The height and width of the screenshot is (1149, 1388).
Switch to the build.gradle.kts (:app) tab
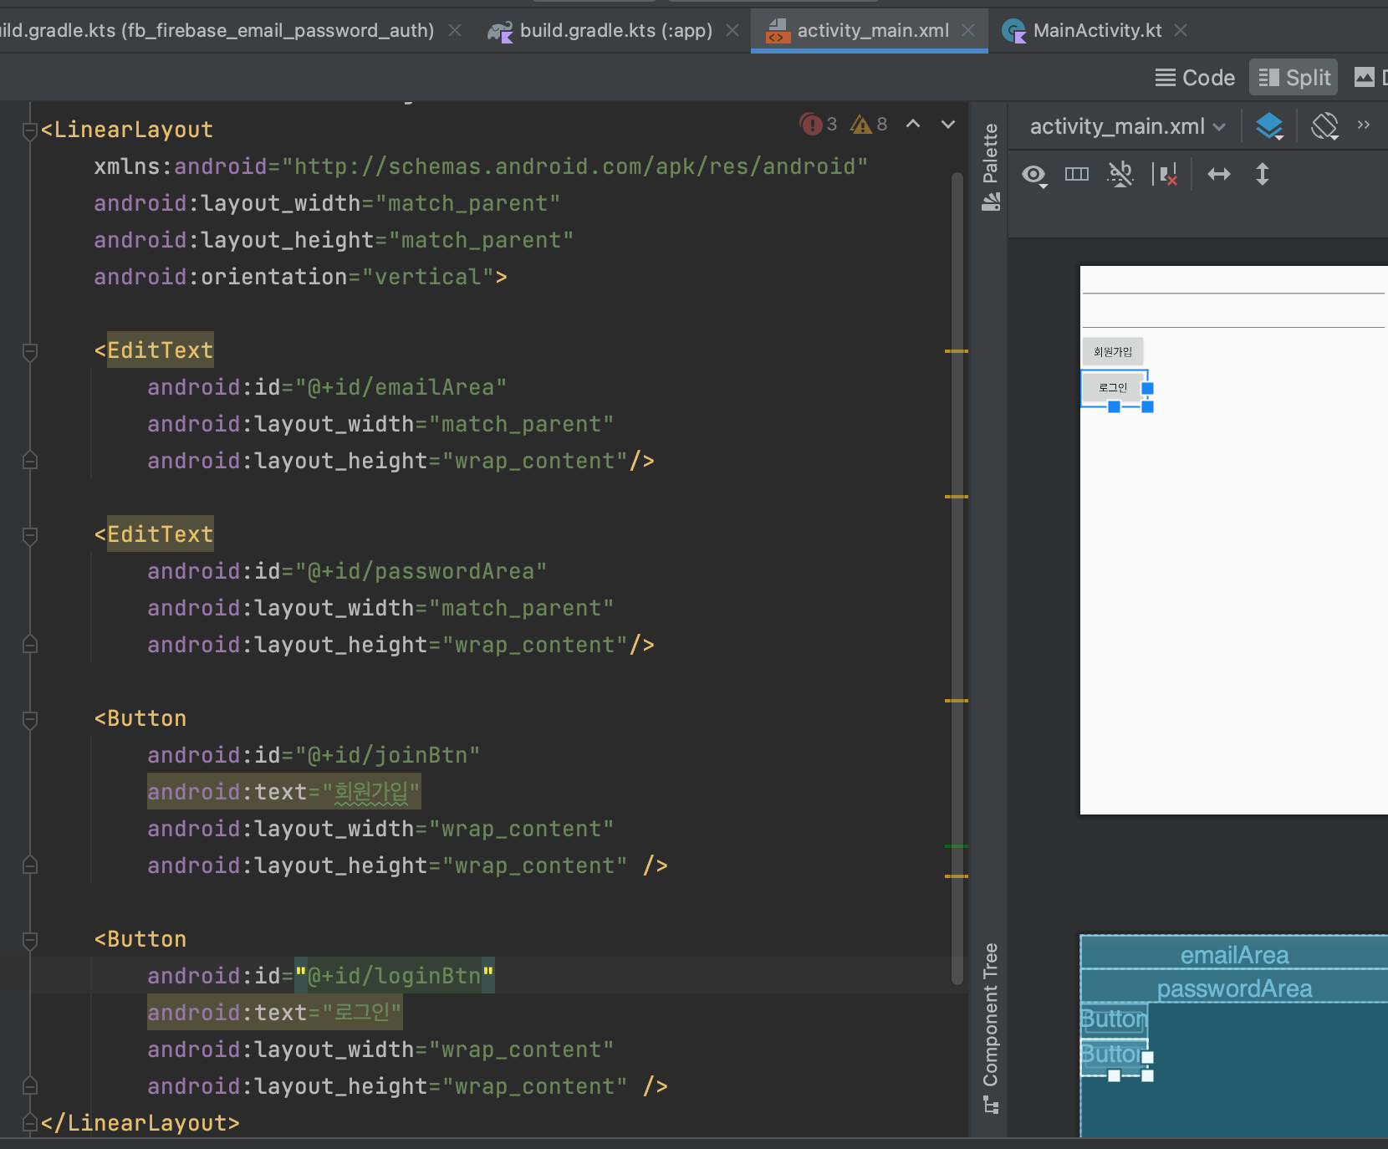(615, 31)
